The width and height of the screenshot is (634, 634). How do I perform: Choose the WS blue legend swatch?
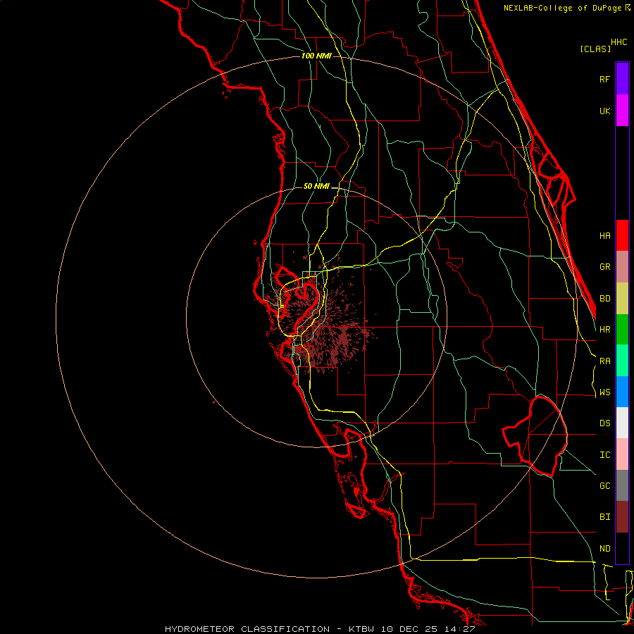[622, 392]
